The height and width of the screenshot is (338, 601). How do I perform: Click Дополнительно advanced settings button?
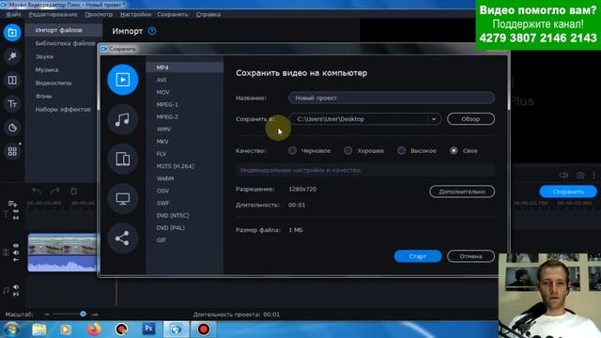click(462, 192)
